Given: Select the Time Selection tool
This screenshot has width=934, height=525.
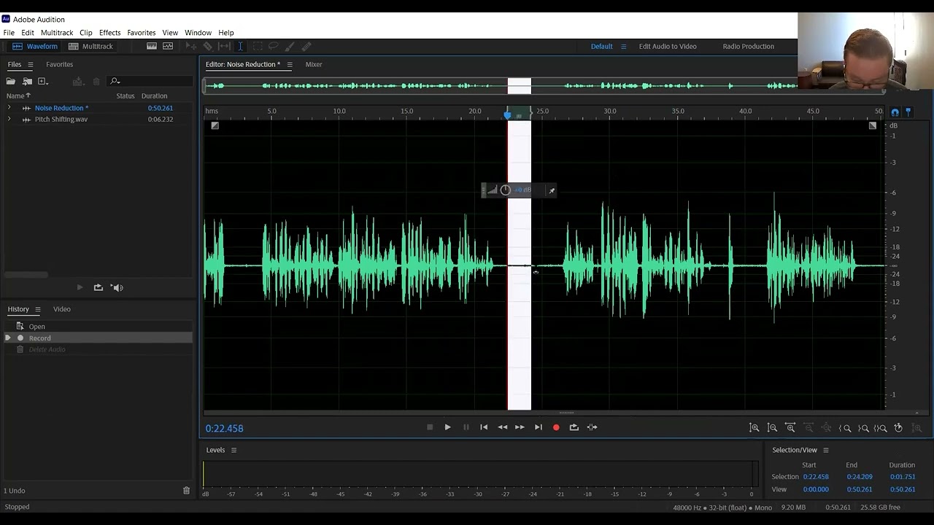Looking at the screenshot, I should [240, 46].
